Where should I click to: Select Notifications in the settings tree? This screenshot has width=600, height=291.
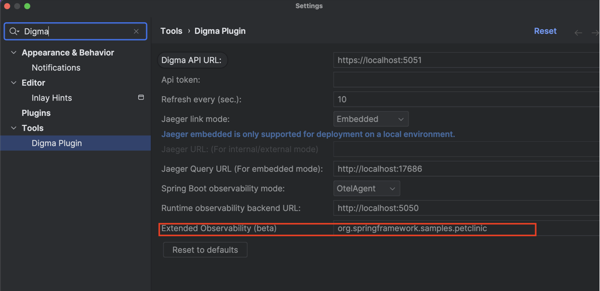pyautogui.click(x=56, y=67)
